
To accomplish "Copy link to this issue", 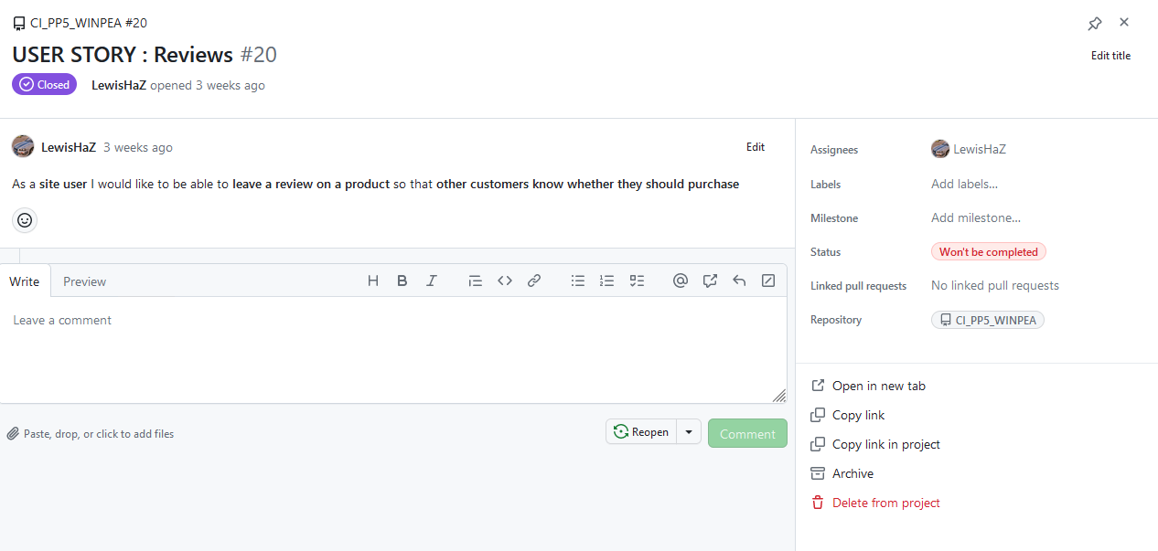I will pyautogui.click(x=848, y=415).
